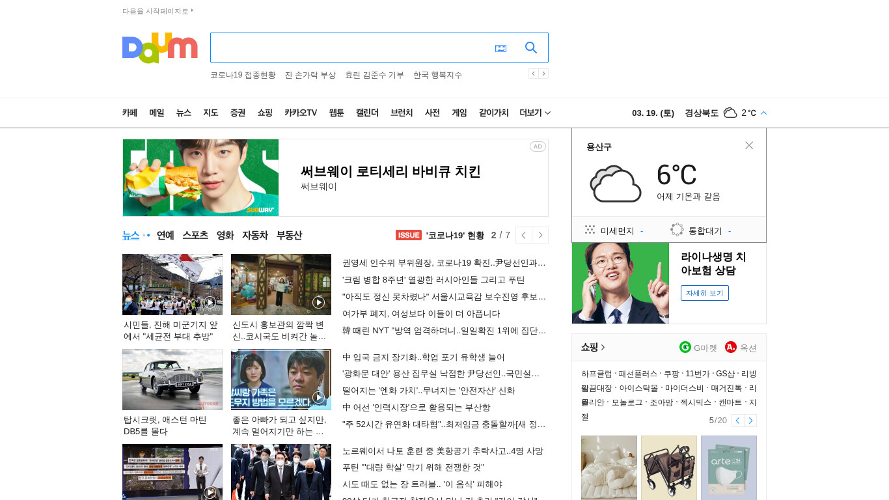Open 옥션 shopping link
This screenshot has height=500, width=889.
(x=741, y=348)
